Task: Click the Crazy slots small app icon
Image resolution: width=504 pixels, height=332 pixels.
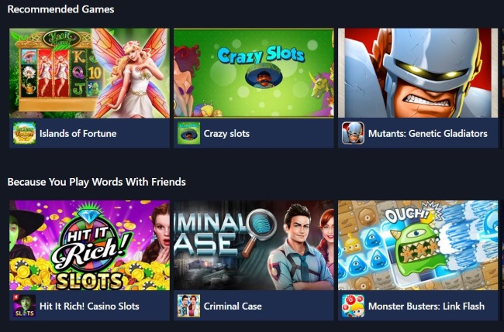Action: (188, 133)
